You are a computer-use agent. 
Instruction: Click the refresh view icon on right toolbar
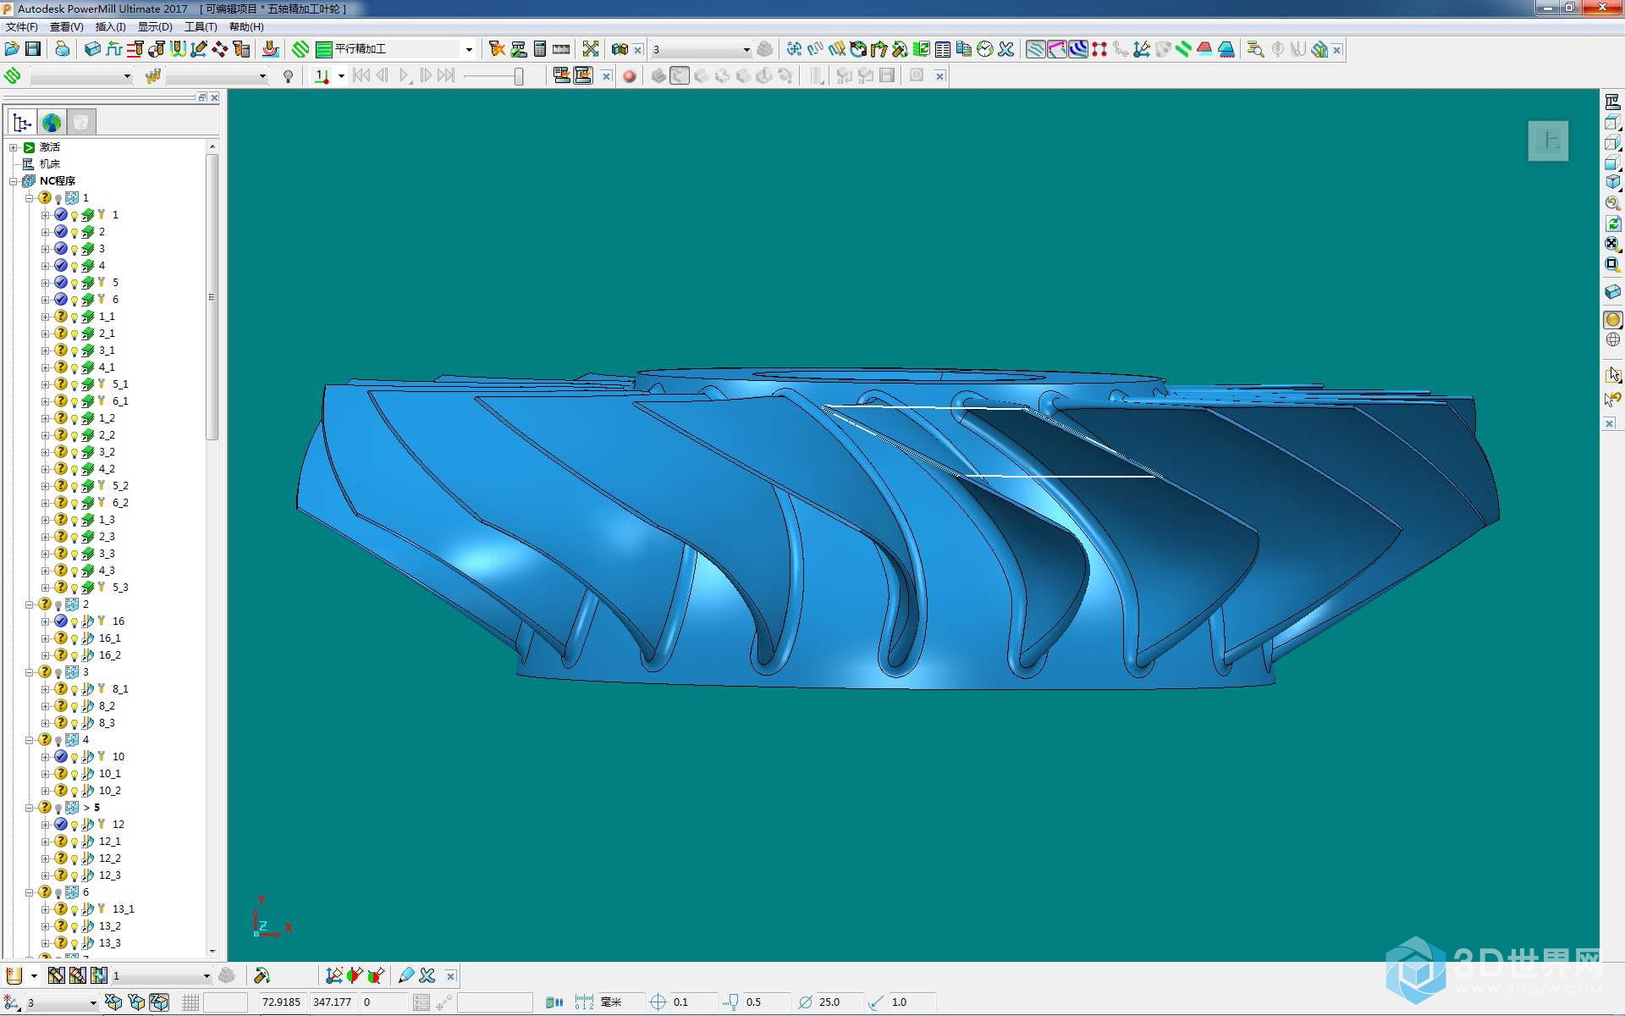1612,224
